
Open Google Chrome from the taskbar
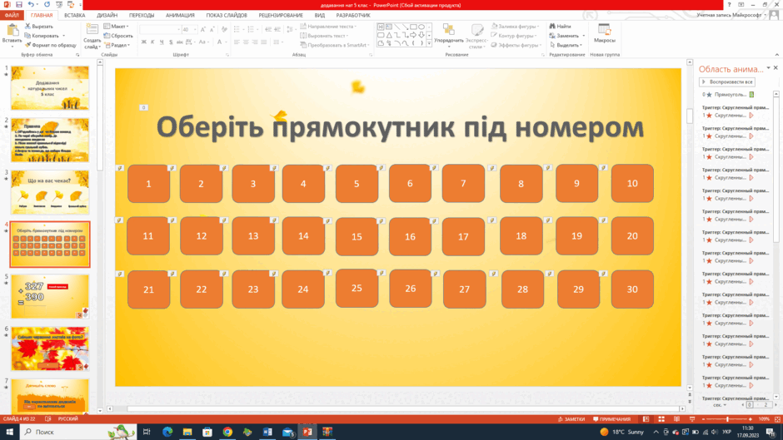point(227,432)
